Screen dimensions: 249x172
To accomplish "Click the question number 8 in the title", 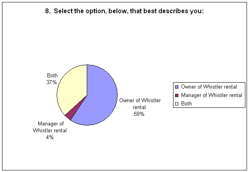I will (47, 11).
